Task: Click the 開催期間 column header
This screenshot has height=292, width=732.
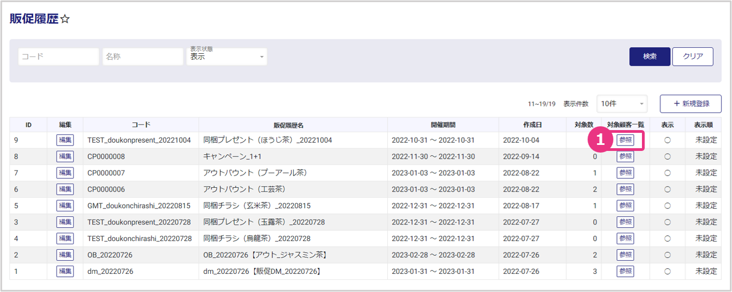Action: [443, 125]
